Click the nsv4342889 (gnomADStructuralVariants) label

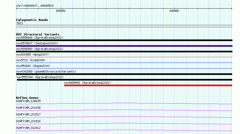click(x=46, y=71)
